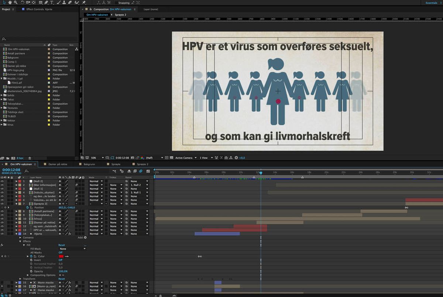
Task: Select the Puppet Pin tool
Action: (84, 3)
